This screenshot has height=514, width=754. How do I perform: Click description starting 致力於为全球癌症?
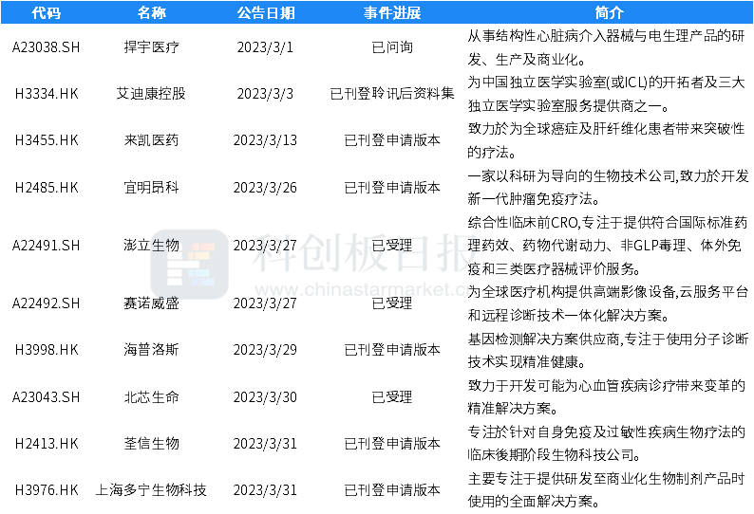pos(607,140)
